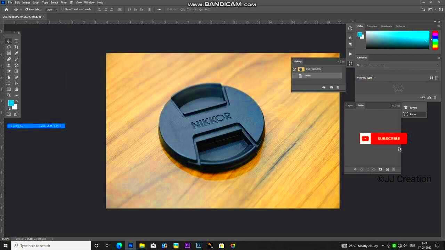Select the Spot Healing Brush tool
This screenshot has width=445, height=250.
pyautogui.click(x=9, y=59)
